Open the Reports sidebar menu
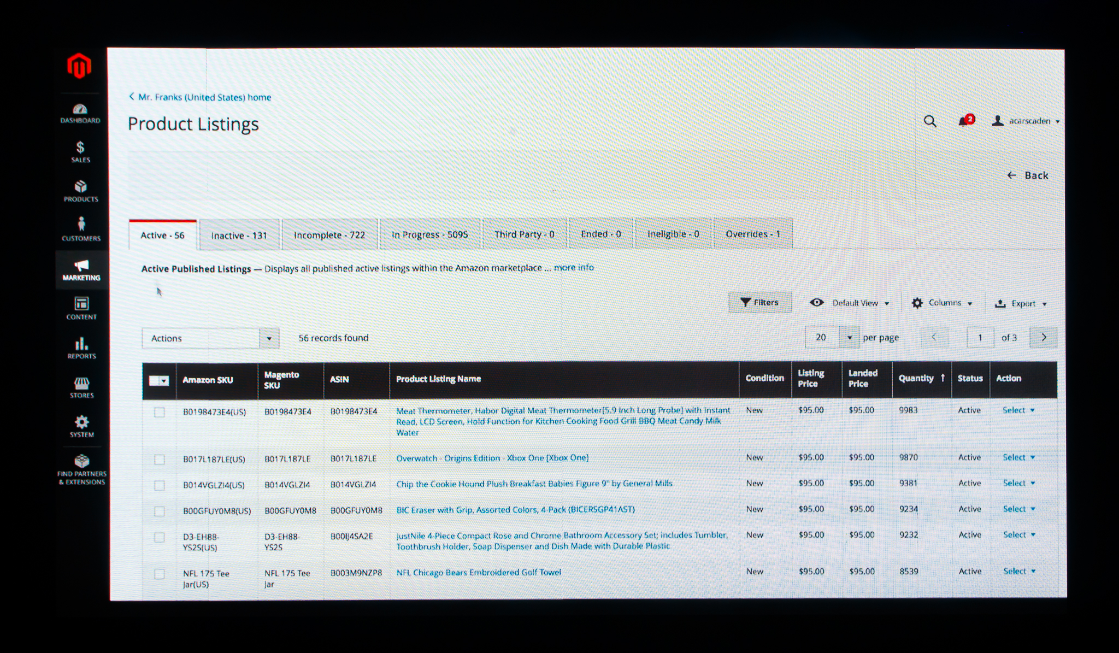Image resolution: width=1119 pixels, height=653 pixels. pyautogui.click(x=81, y=348)
